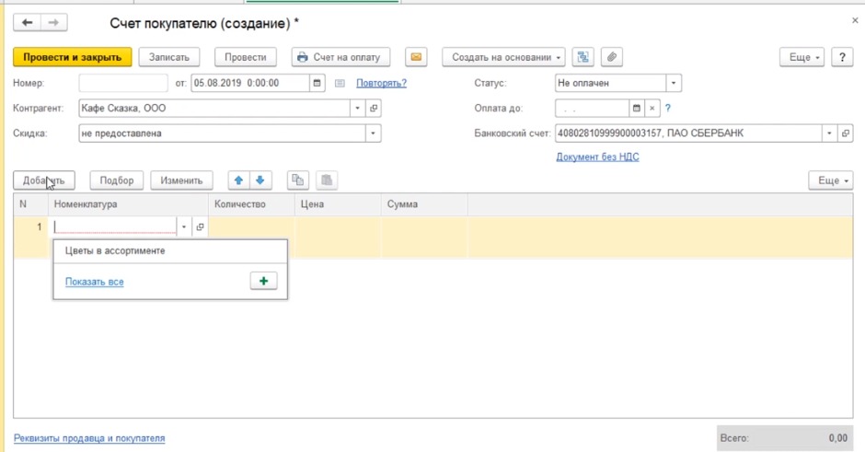The image size is (865, 452).
Task: Expand the Статус dropdown
Action: 674,83
